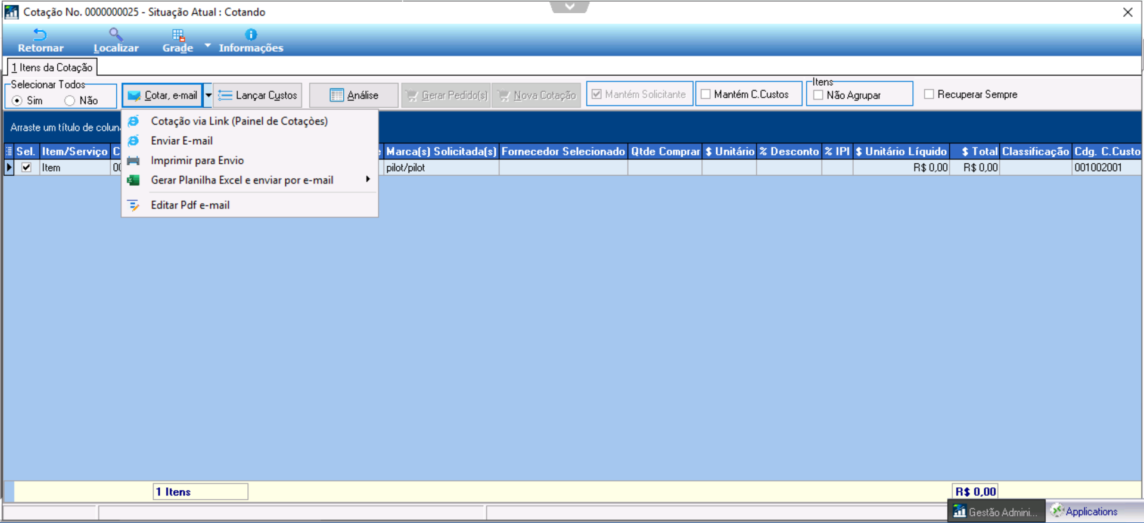Click the $ Unitário Líquido column header
1144x523 pixels.
901,151
